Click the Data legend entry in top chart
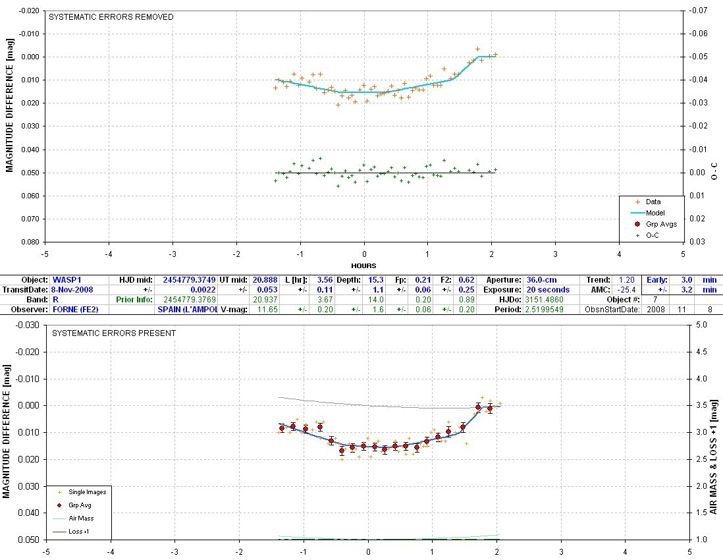This screenshot has height=560, width=723. coord(649,202)
